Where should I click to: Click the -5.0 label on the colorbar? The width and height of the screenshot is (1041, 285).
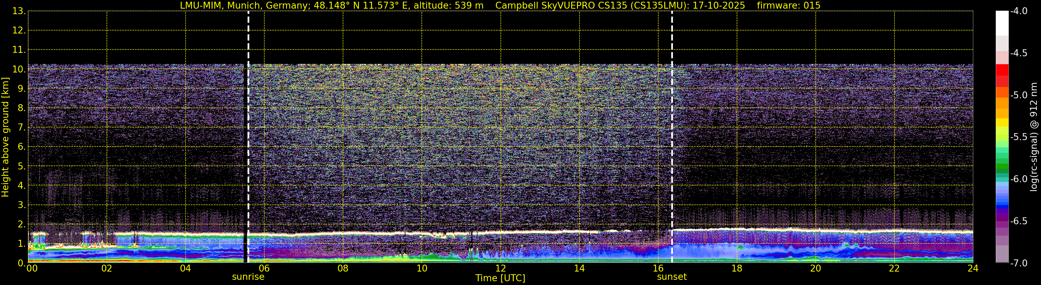pos(1019,95)
